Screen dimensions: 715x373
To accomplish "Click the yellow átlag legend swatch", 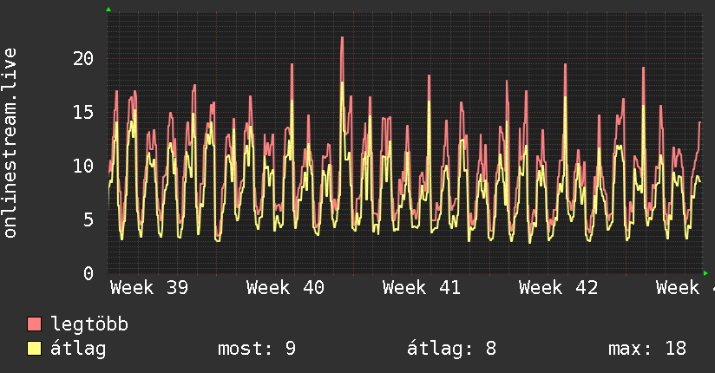I will [x=34, y=349].
